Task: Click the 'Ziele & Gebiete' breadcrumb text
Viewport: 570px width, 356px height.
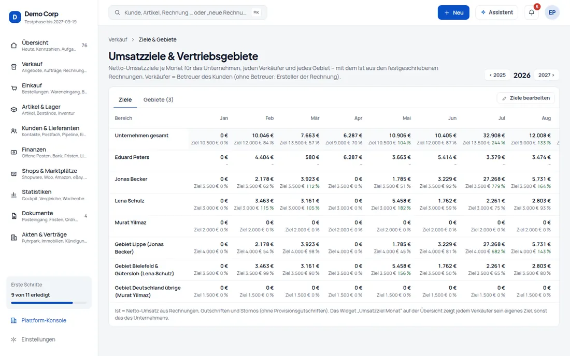Action: [x=158, y=39]
